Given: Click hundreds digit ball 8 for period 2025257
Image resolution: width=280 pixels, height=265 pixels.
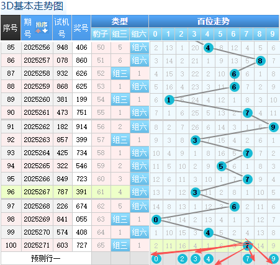Looking at the screenshot, I should [x=260, y=61].
